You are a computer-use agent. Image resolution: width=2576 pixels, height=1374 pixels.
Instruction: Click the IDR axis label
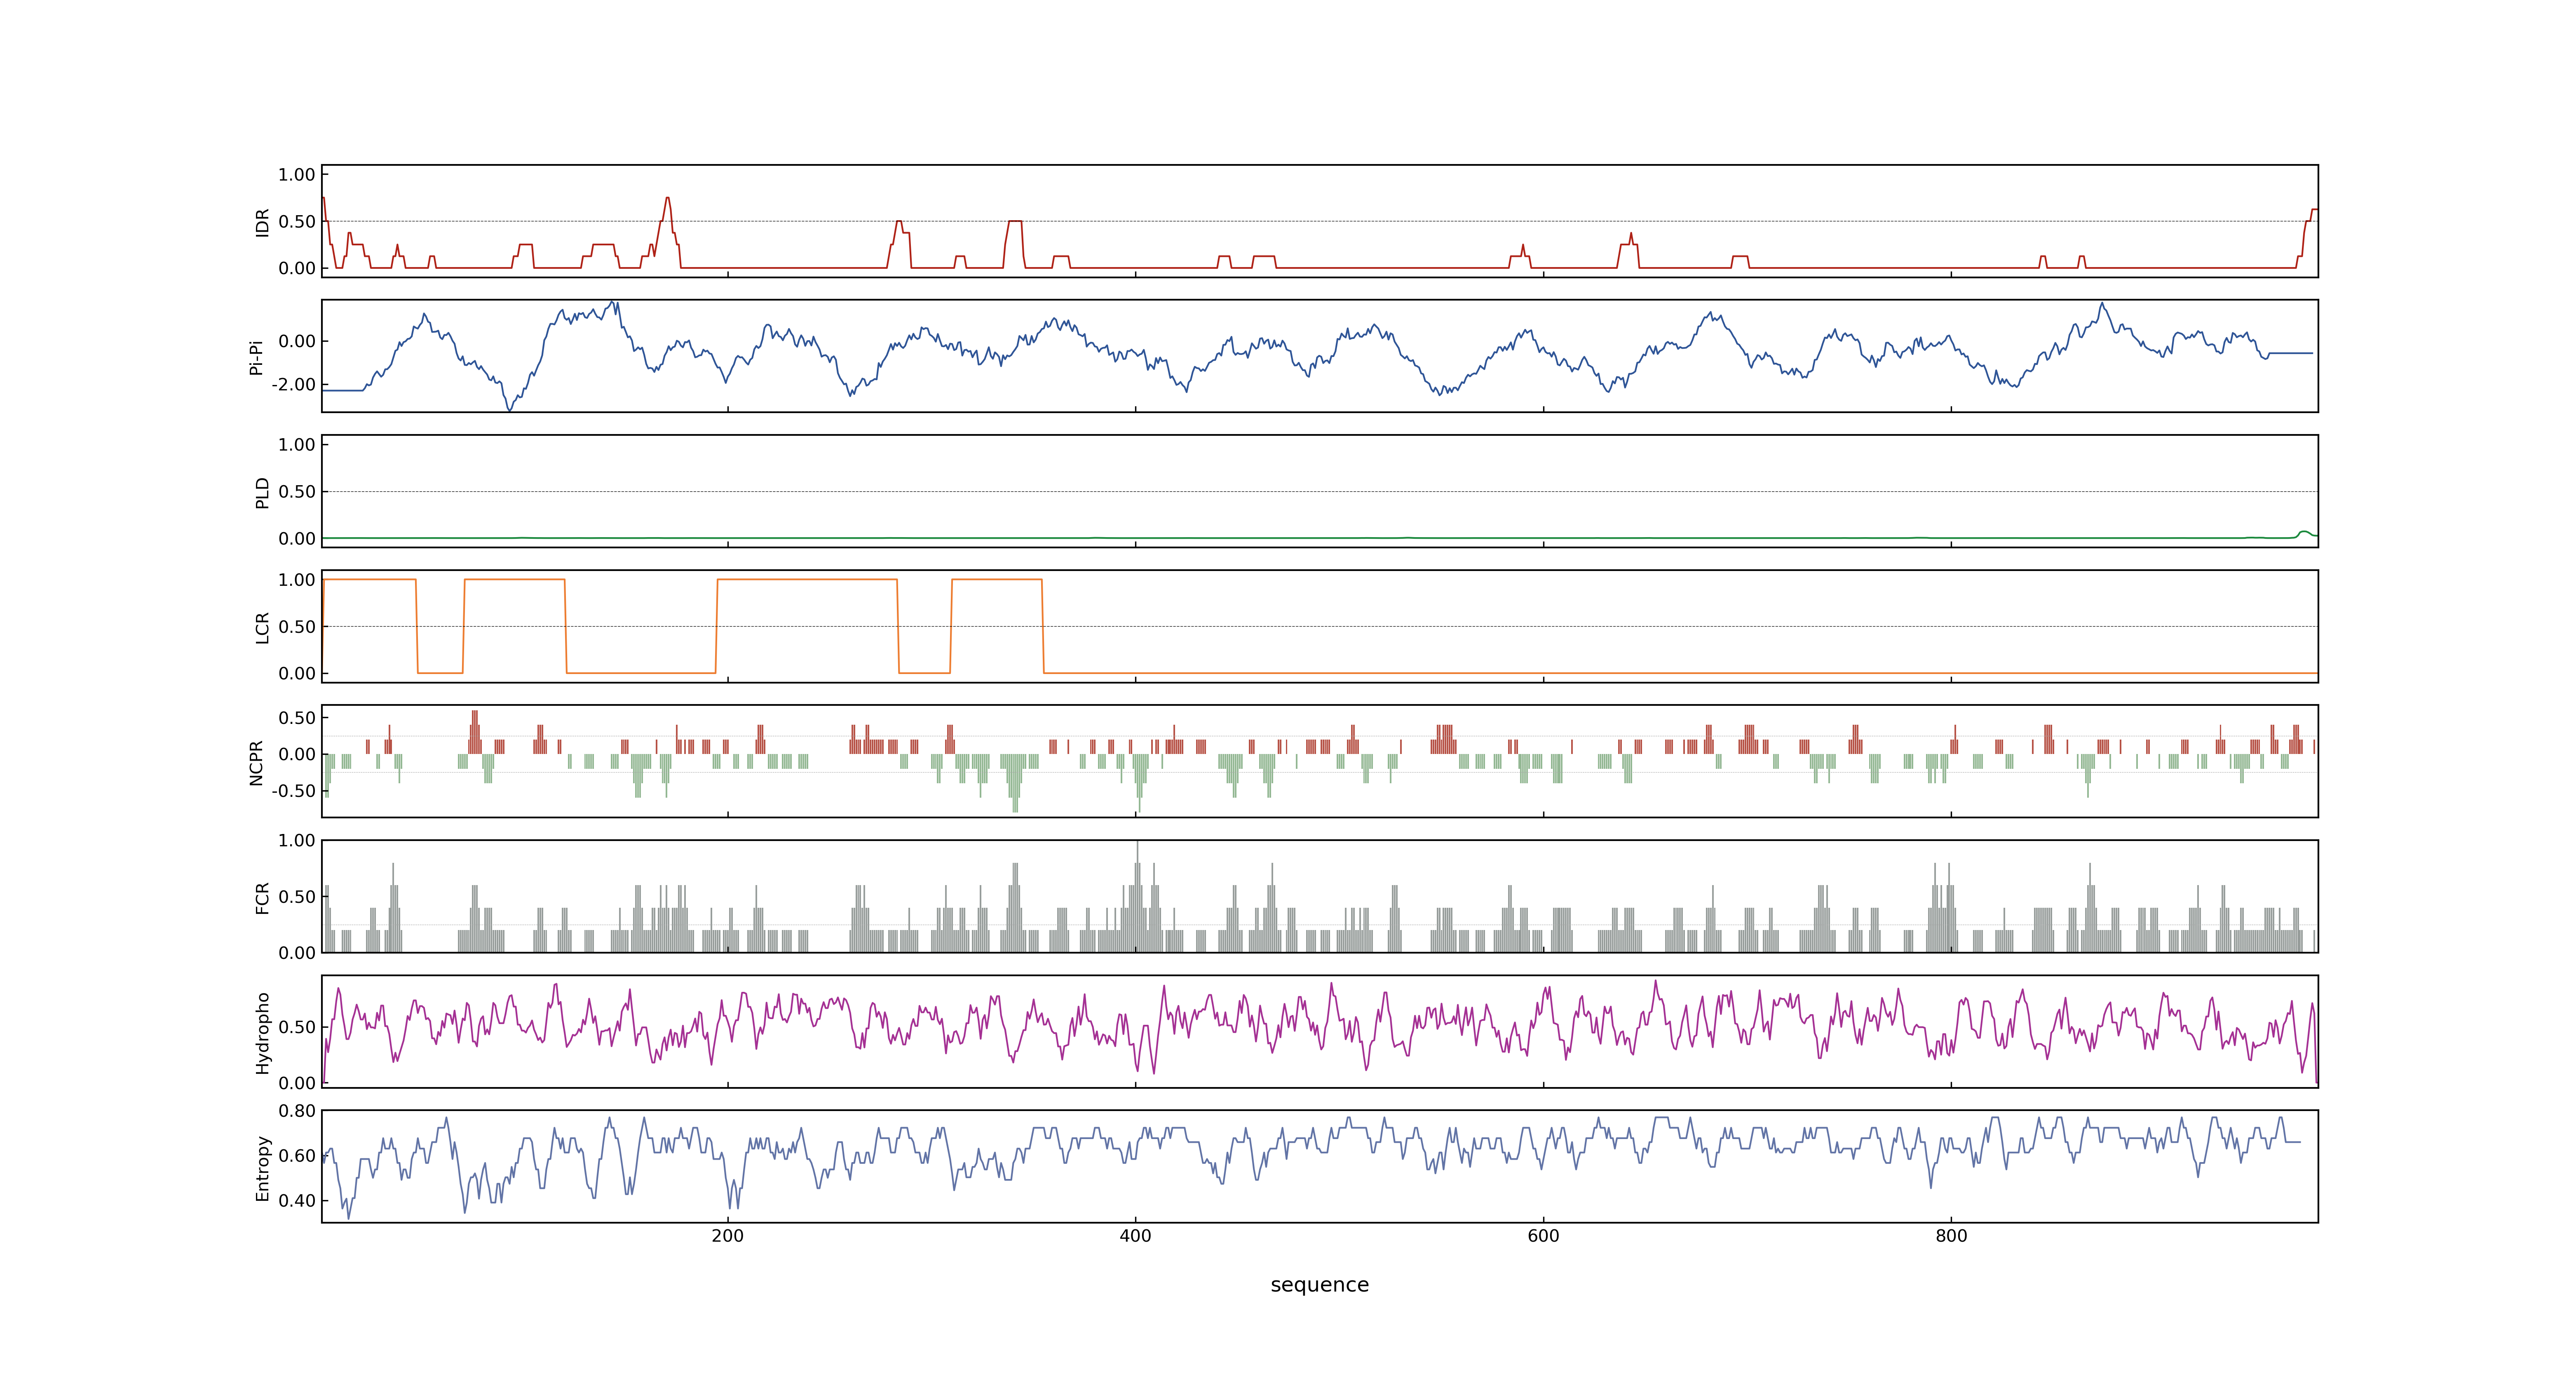click(262, 222)
